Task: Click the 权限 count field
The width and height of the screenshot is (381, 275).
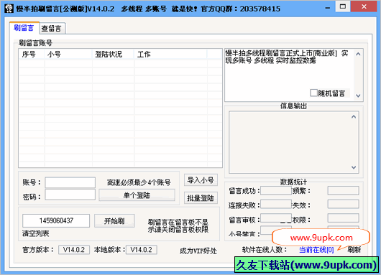Action: [x=343, y=218]
